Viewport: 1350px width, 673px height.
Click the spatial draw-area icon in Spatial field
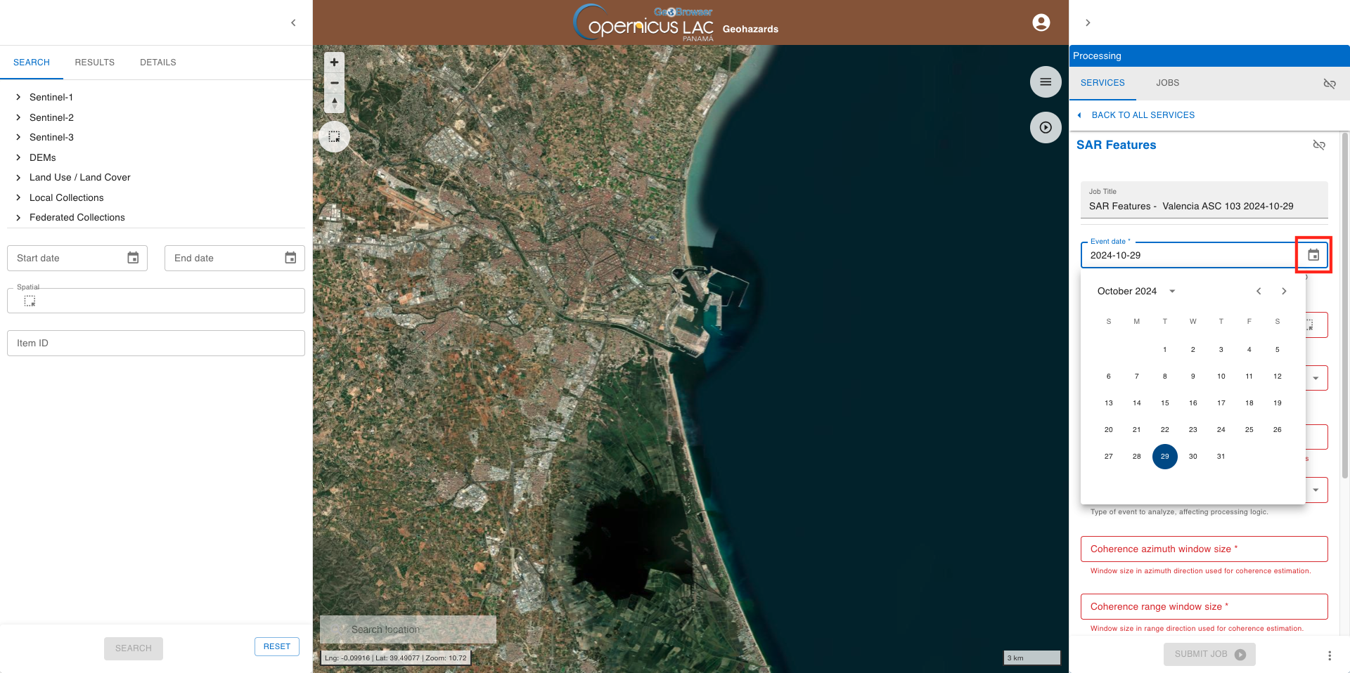click(x=30, y=301)
